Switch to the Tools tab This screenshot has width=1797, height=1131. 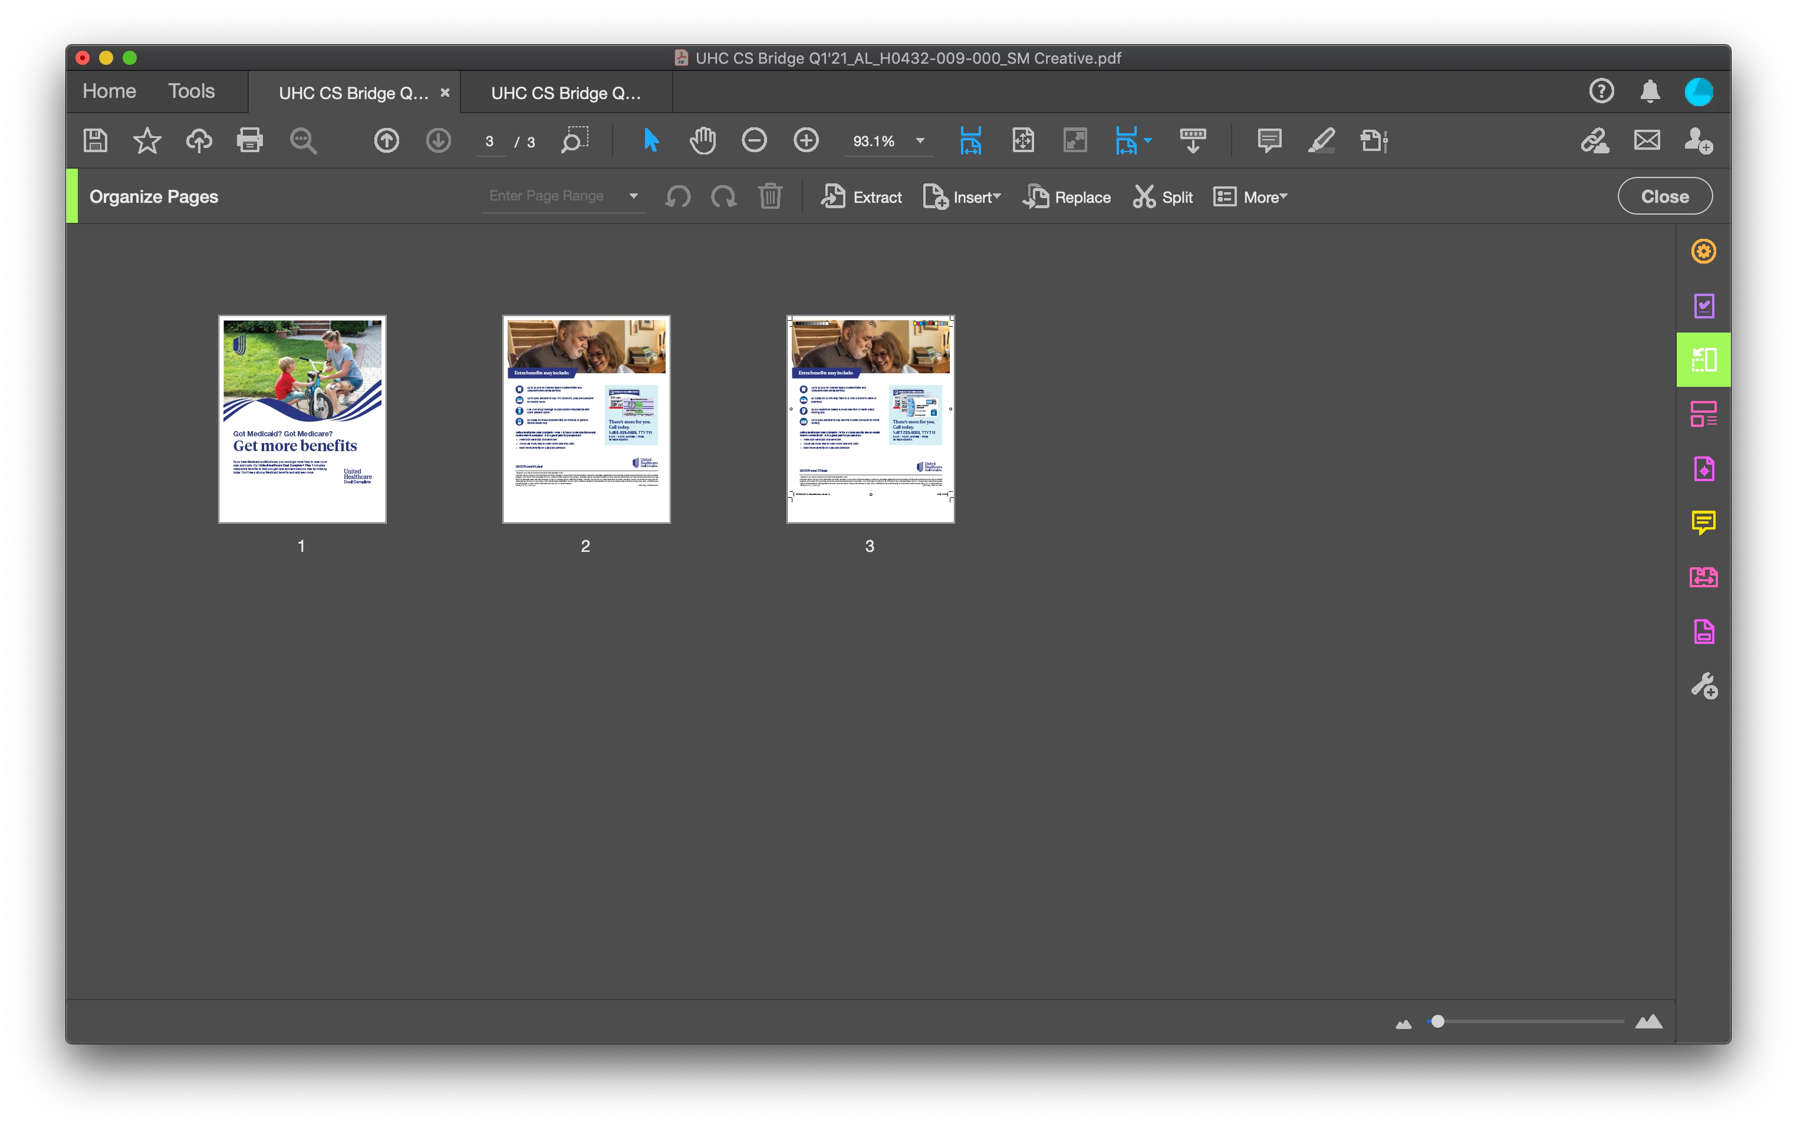pyautogui.click(x=191, y=91)
